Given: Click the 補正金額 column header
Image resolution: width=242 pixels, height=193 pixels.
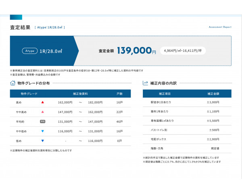Looking at the screenshot, I should pyautogui.click(x=213, y=94).
